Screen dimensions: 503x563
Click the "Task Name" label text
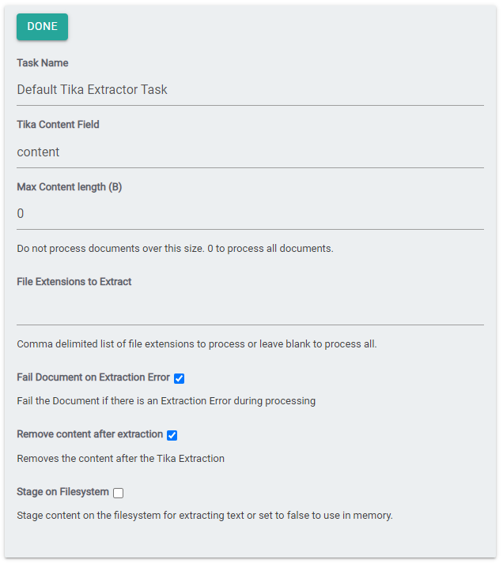[43, 63]
